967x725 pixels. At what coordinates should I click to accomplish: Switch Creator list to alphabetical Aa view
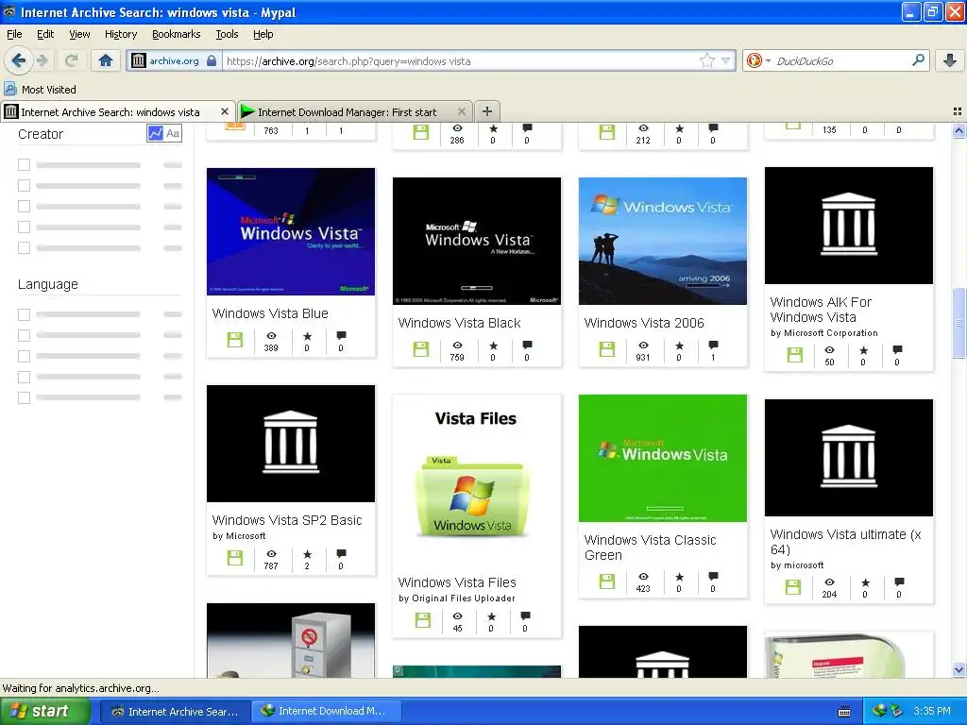(x=173, y=133)
